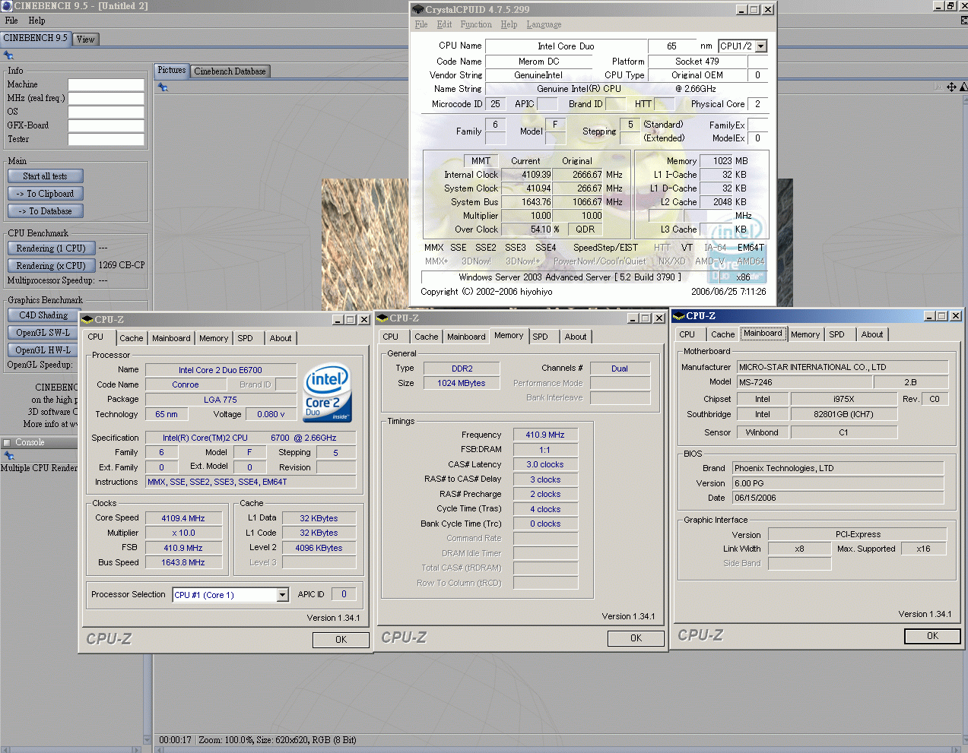Click the 1269 CB-CPU rendering score
The width and height of the screenshot is (968, 753).
click(122, 265)
